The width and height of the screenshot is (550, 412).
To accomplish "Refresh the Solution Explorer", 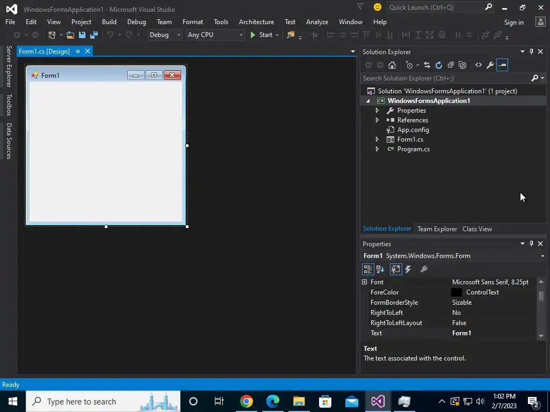I will click(439, 65).
